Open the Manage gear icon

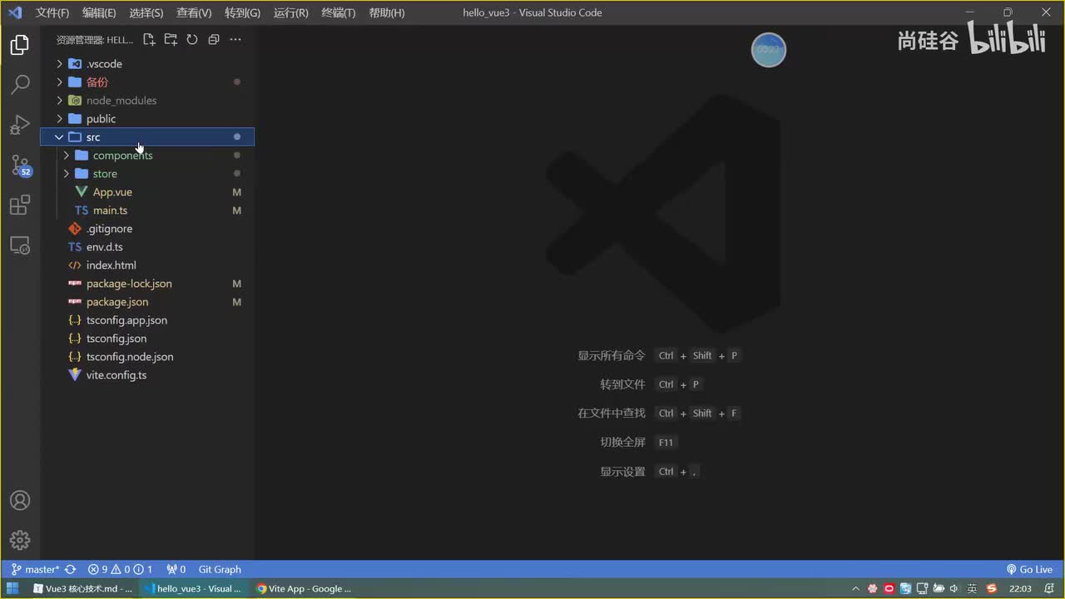[20, 540]
